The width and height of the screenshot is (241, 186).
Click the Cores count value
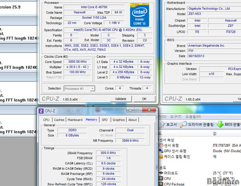pyautogui.click(x=120, y=88)
